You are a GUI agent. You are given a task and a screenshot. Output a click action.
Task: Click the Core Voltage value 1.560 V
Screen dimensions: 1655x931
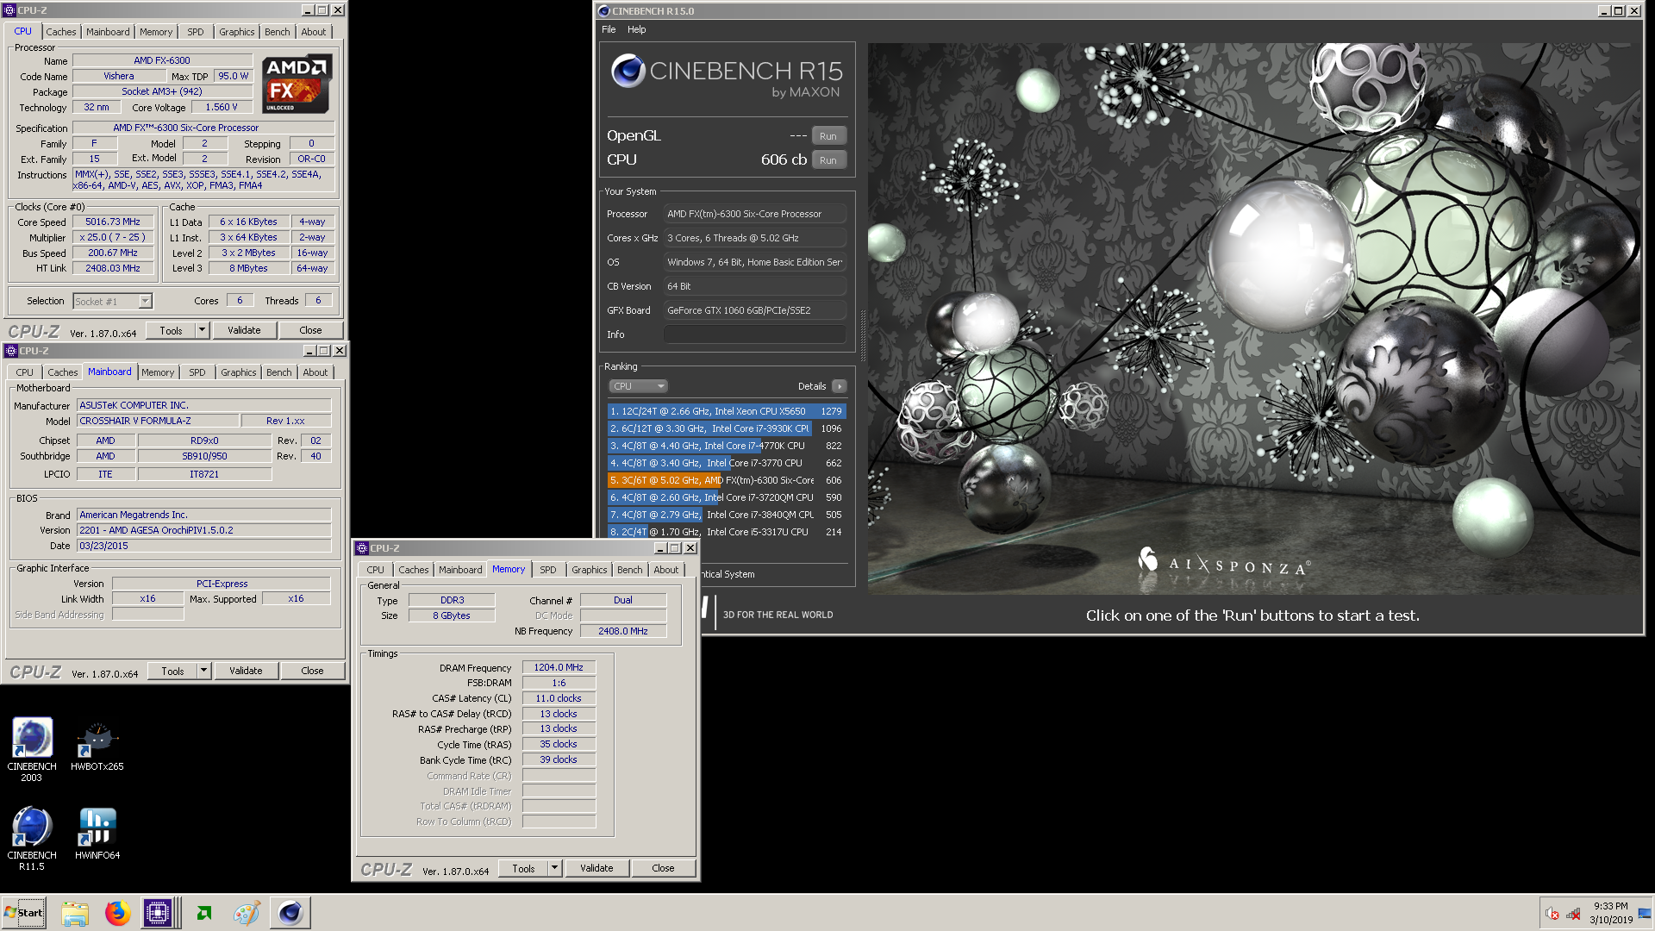(x=222, y=107)
